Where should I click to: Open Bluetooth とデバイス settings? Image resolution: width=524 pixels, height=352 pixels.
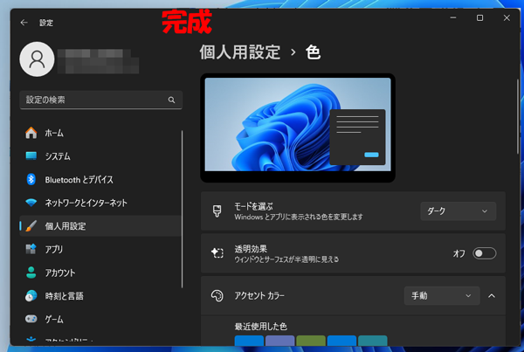click(79, 180)
